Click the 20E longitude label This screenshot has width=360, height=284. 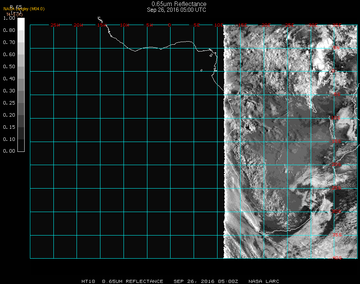(266, 25)
